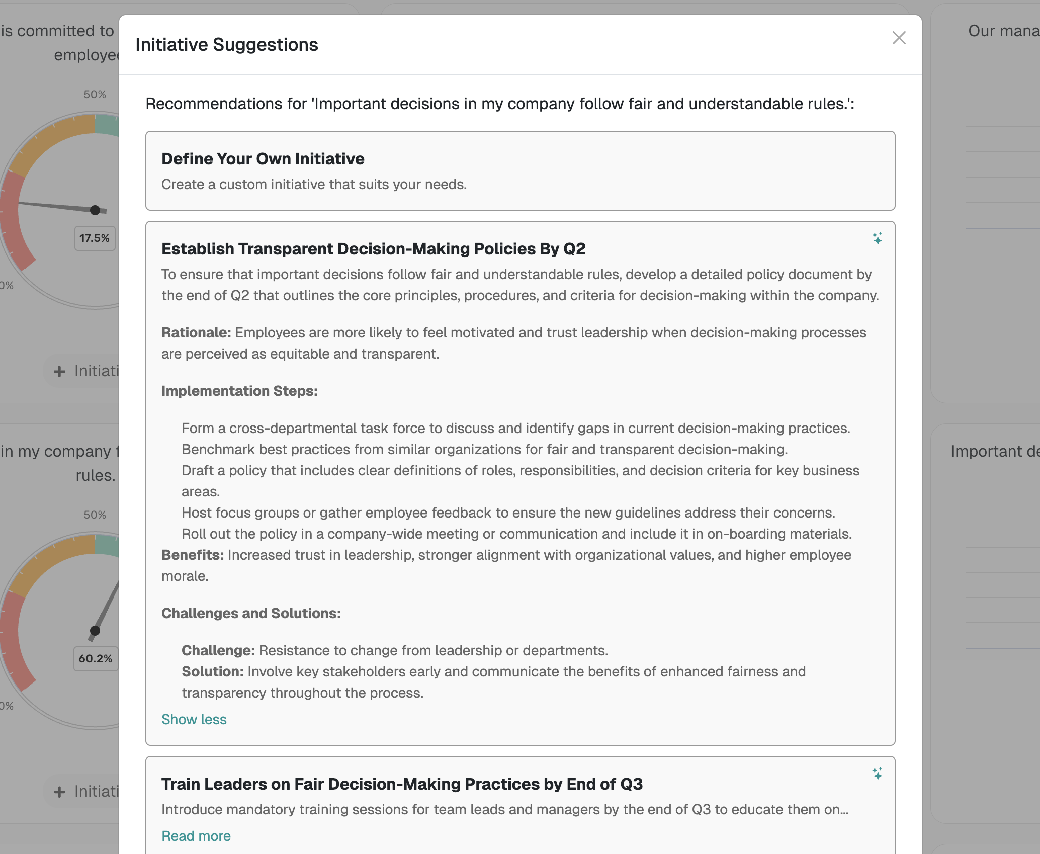The width and height of the screenshot is (1040, 854).
Task: Select Train Leaders on Fair Decision-Making Practices title
Action: tap(402, 784)
